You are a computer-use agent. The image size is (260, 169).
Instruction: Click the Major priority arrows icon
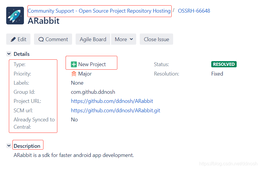(x=74, y=74)
